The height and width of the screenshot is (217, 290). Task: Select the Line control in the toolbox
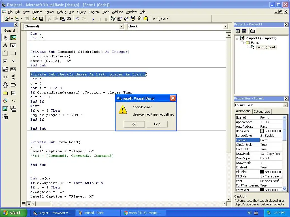point(13,101)
